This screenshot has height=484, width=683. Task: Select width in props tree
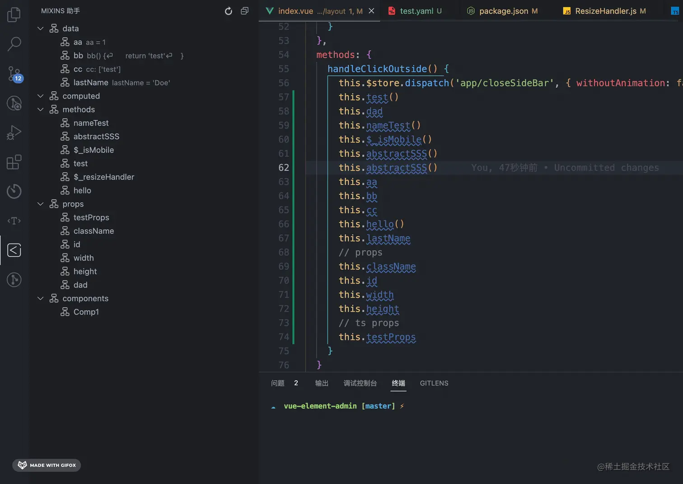[x=144, y=258]
